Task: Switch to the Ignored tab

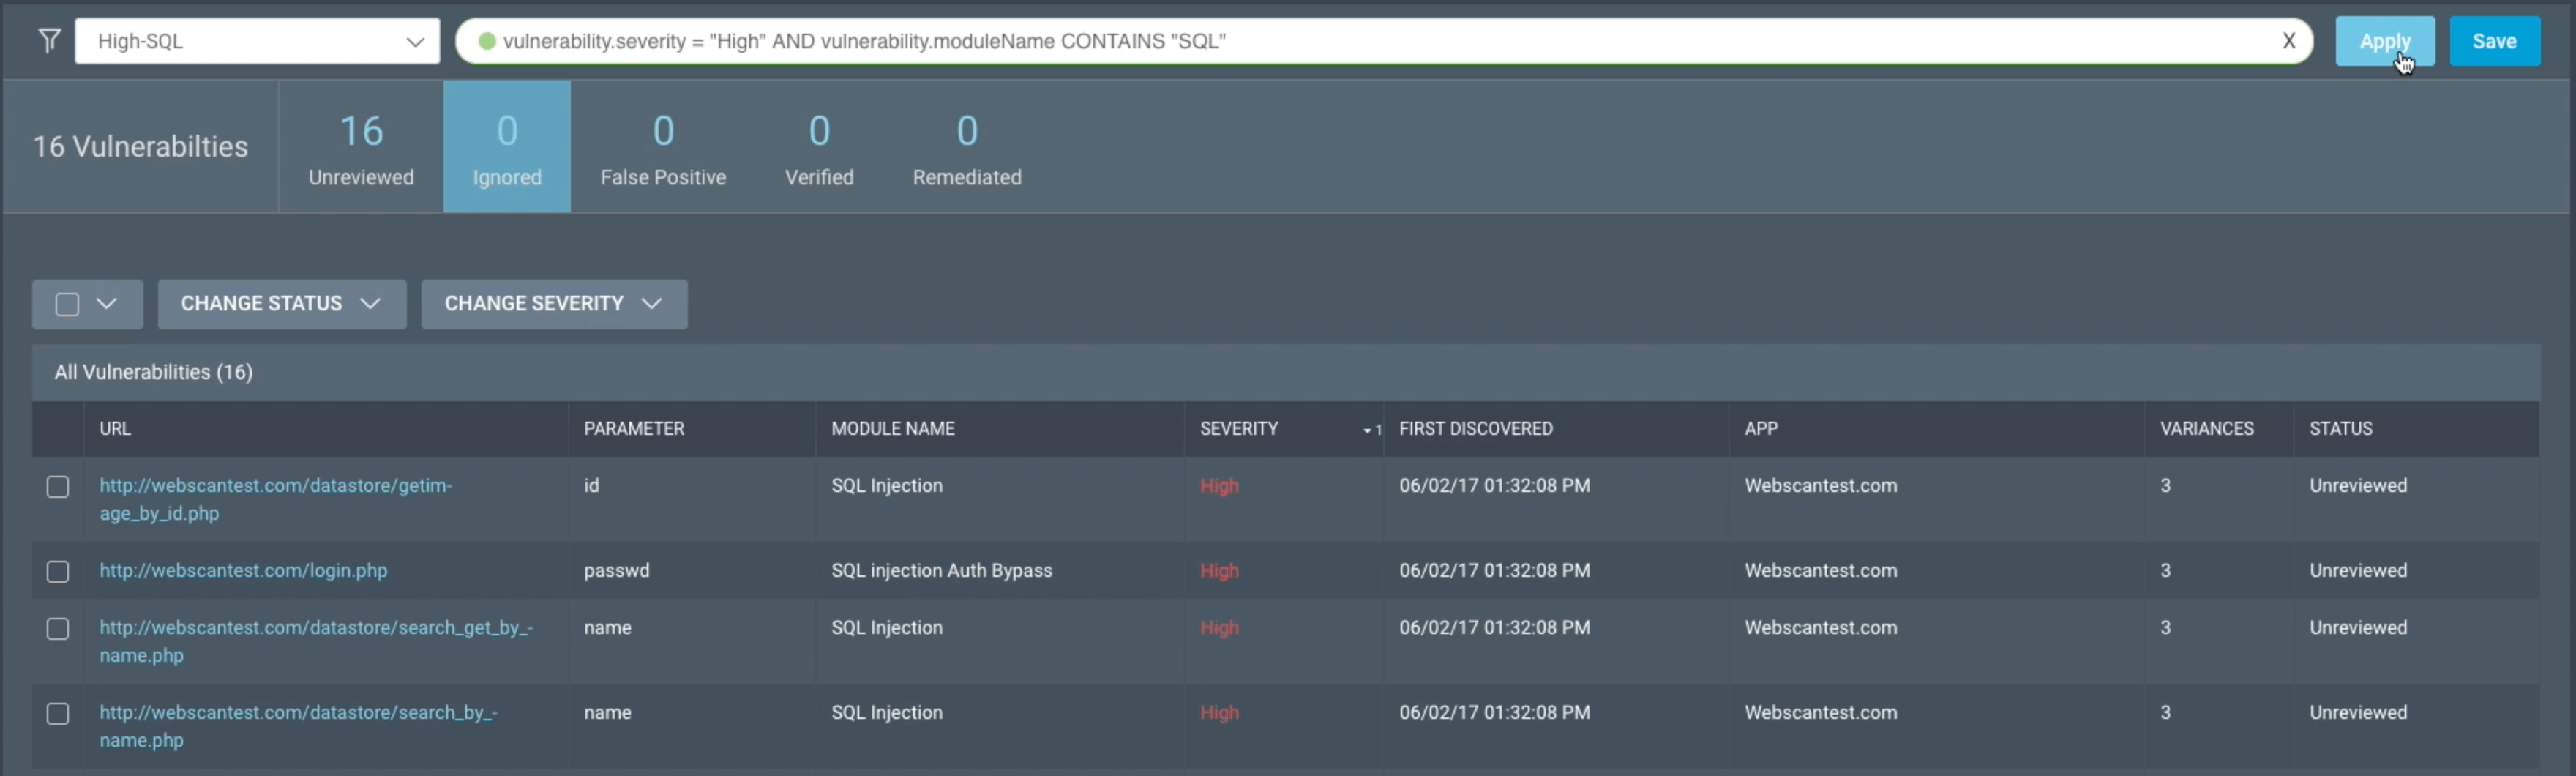Action: (x=507, y=147)
